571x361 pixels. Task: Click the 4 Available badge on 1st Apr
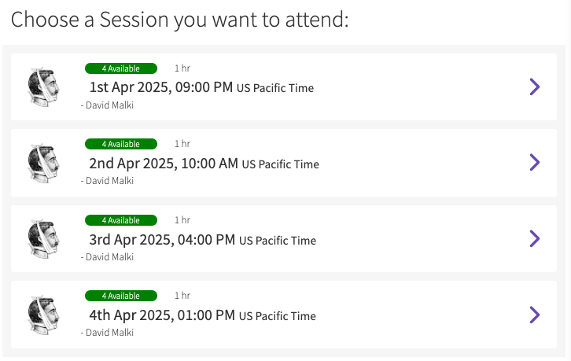click(x=121, y=68)
